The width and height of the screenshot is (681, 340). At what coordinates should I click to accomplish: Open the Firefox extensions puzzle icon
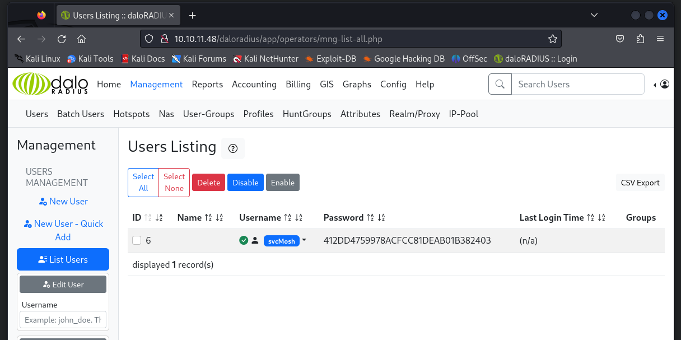tap(640, 39)
